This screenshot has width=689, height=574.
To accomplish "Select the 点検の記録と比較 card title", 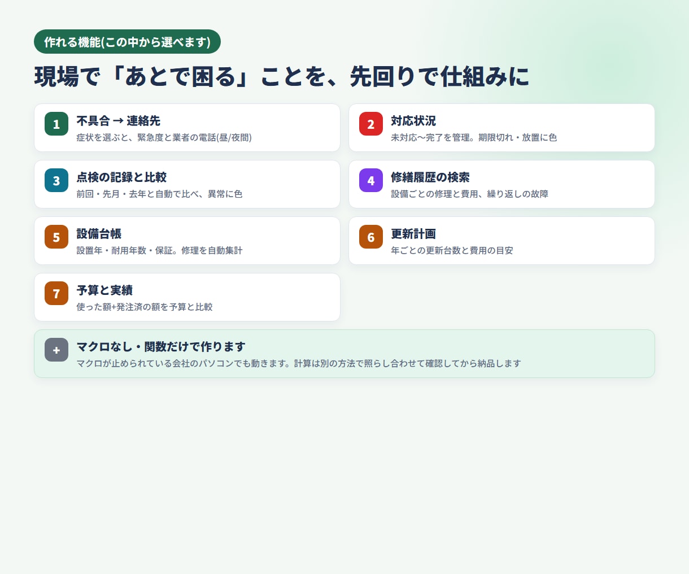I will [121, 177].
